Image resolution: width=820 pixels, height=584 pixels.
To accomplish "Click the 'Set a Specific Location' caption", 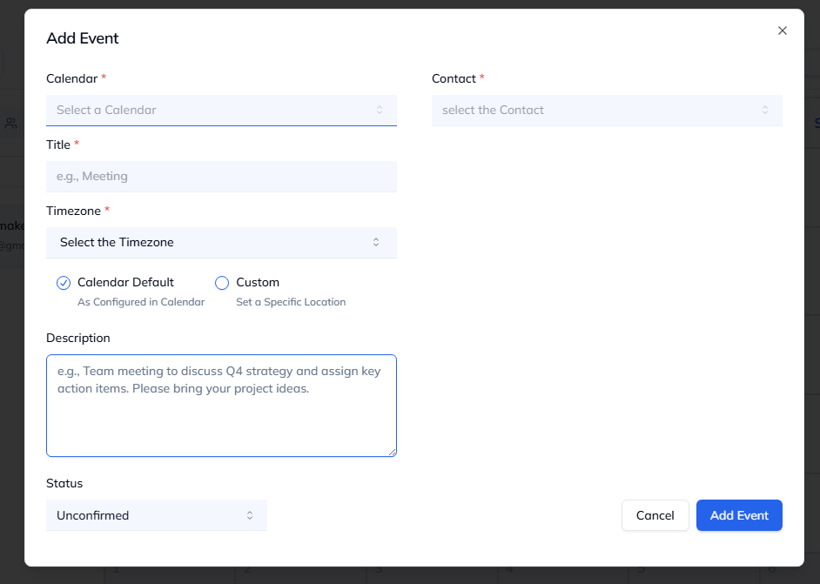I will (291, 302).
